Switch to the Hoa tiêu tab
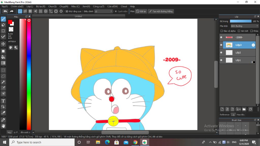Screen dimensions: 260x146 point(240,115)
